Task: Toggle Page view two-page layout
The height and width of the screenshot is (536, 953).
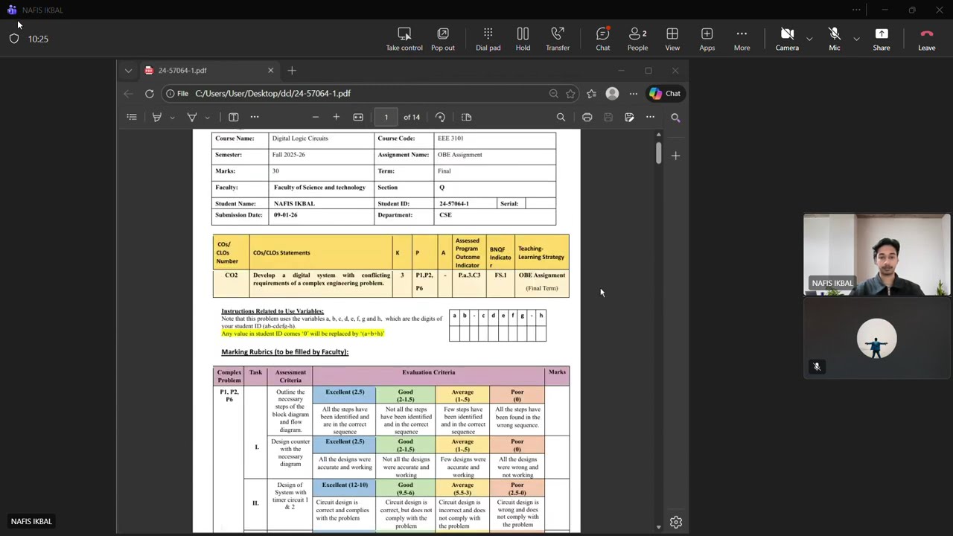Action: click(x=467, y=117)
